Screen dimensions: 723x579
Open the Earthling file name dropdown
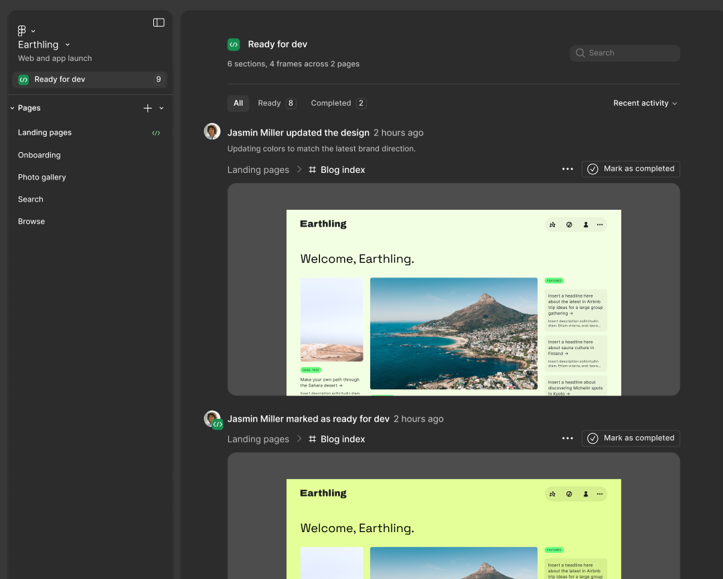(66, 44)
